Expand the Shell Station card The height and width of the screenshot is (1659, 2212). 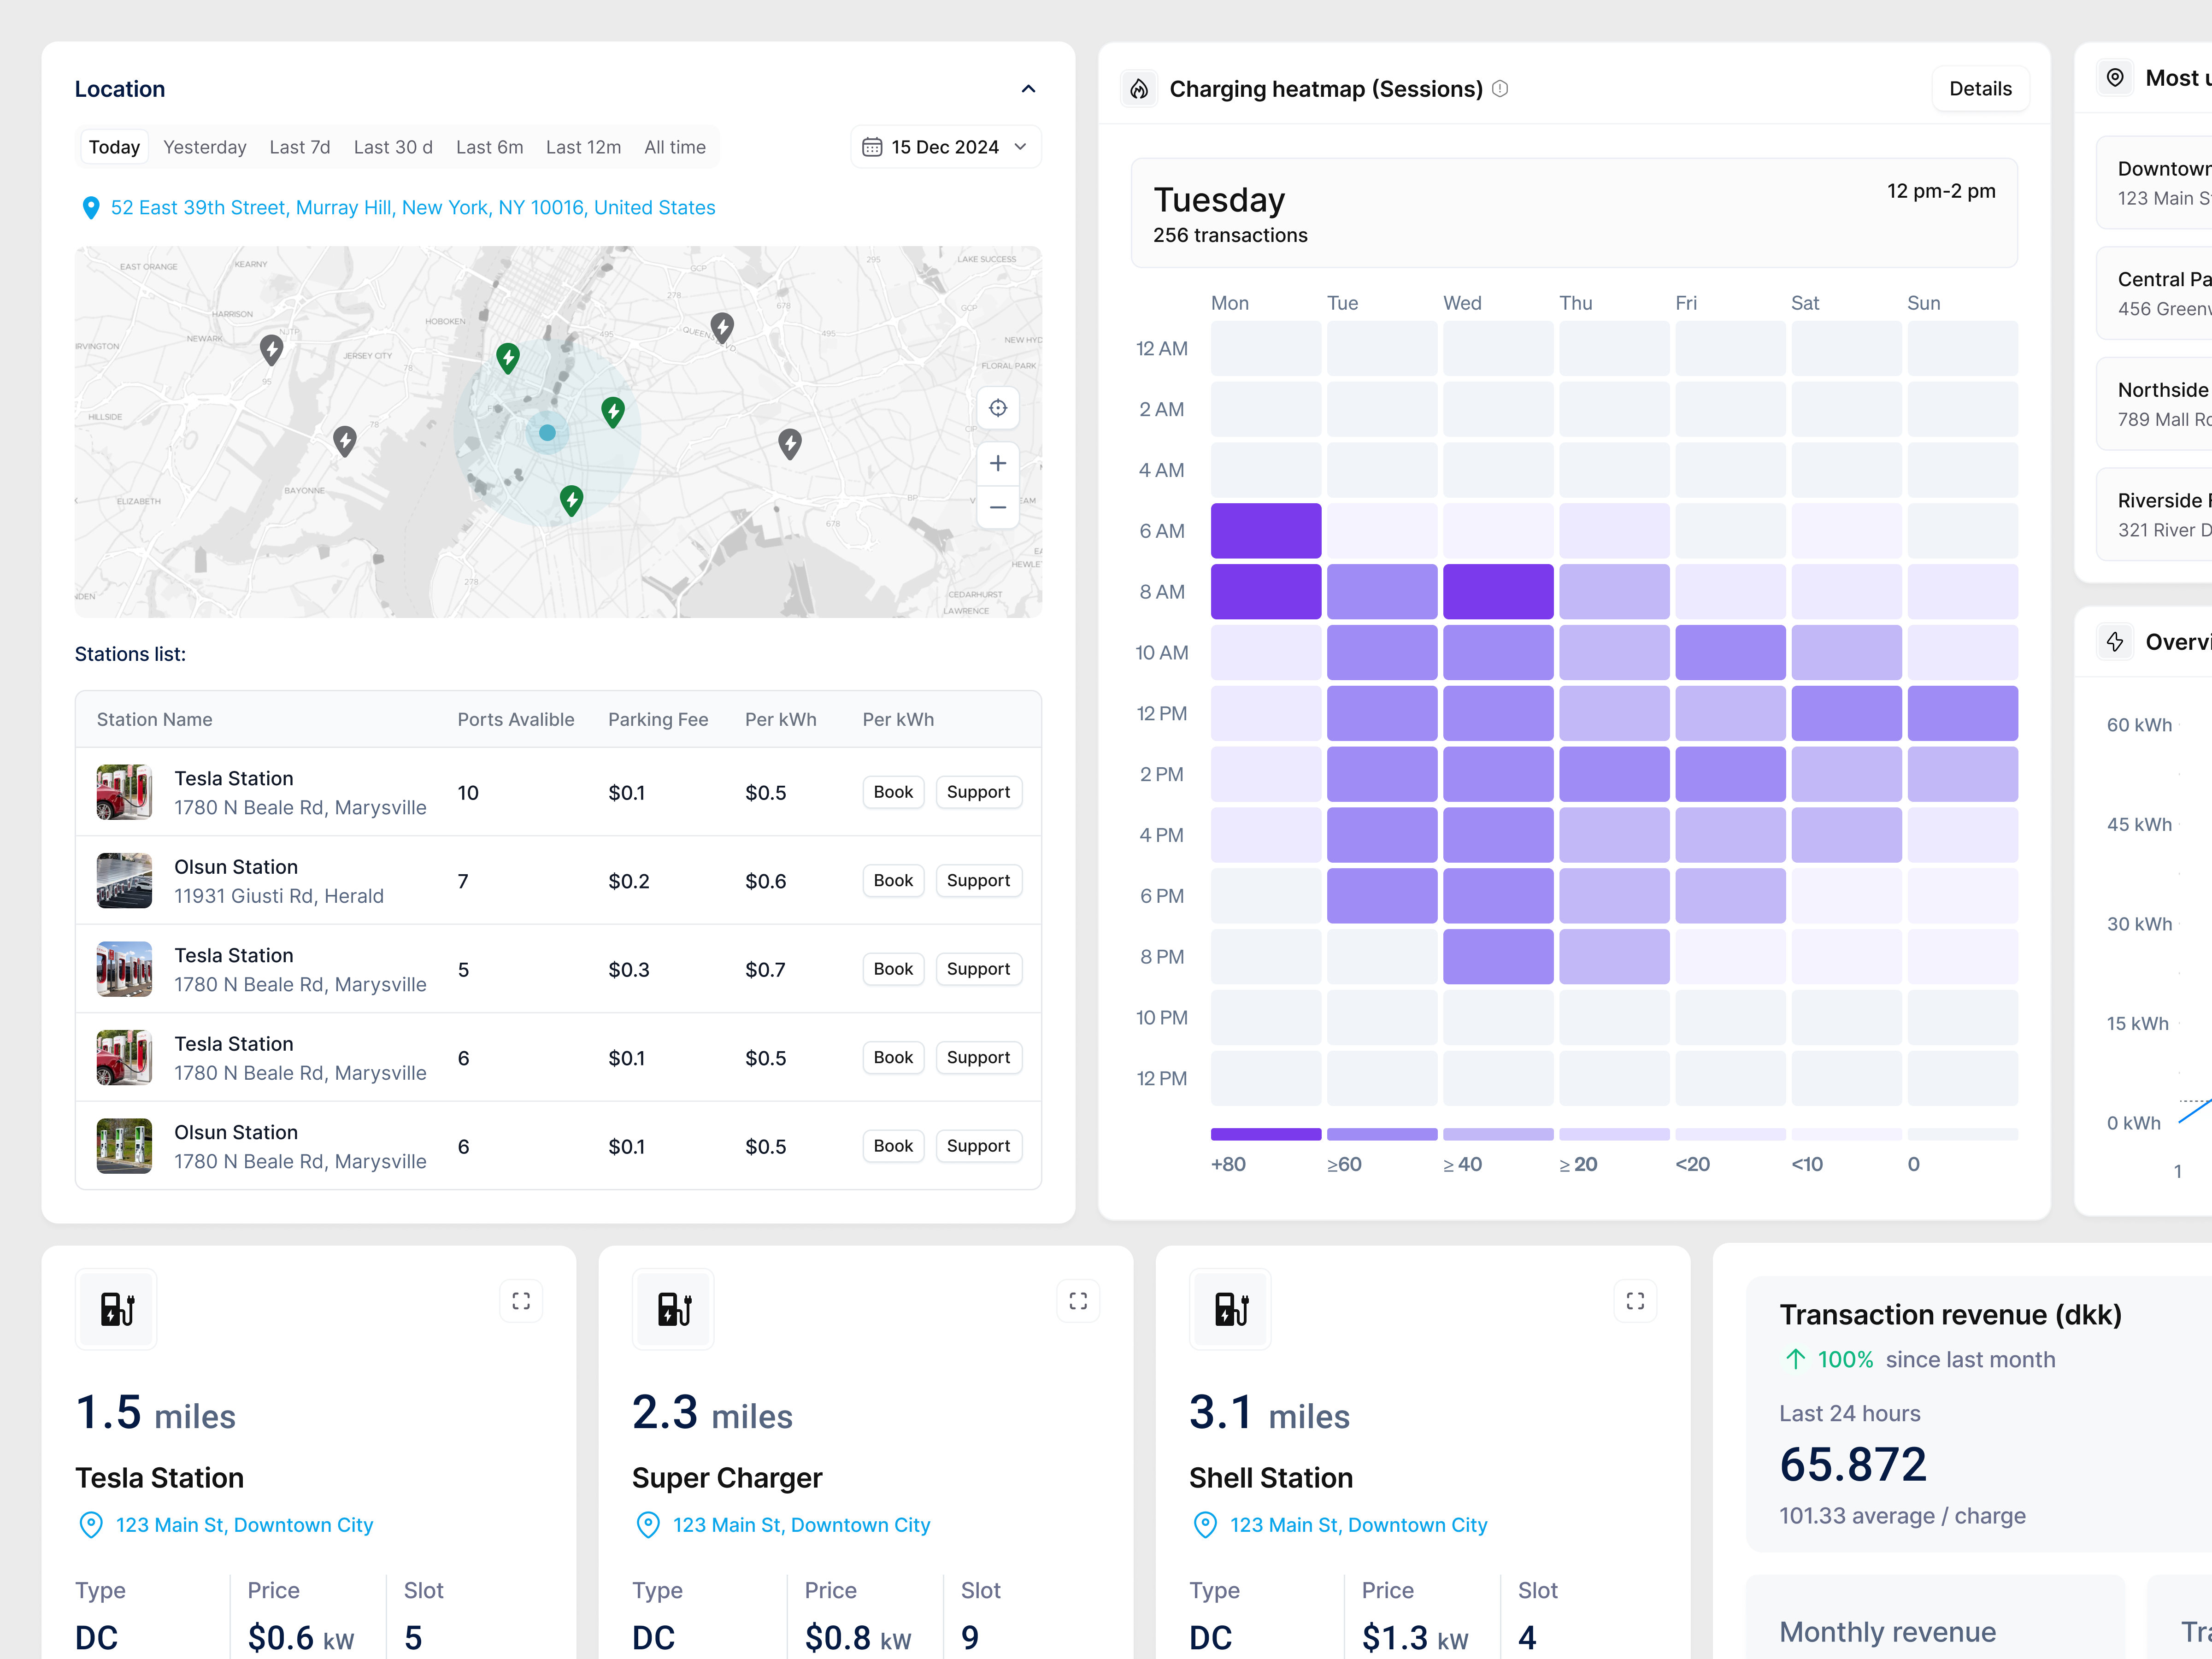pos(1635,1301)
